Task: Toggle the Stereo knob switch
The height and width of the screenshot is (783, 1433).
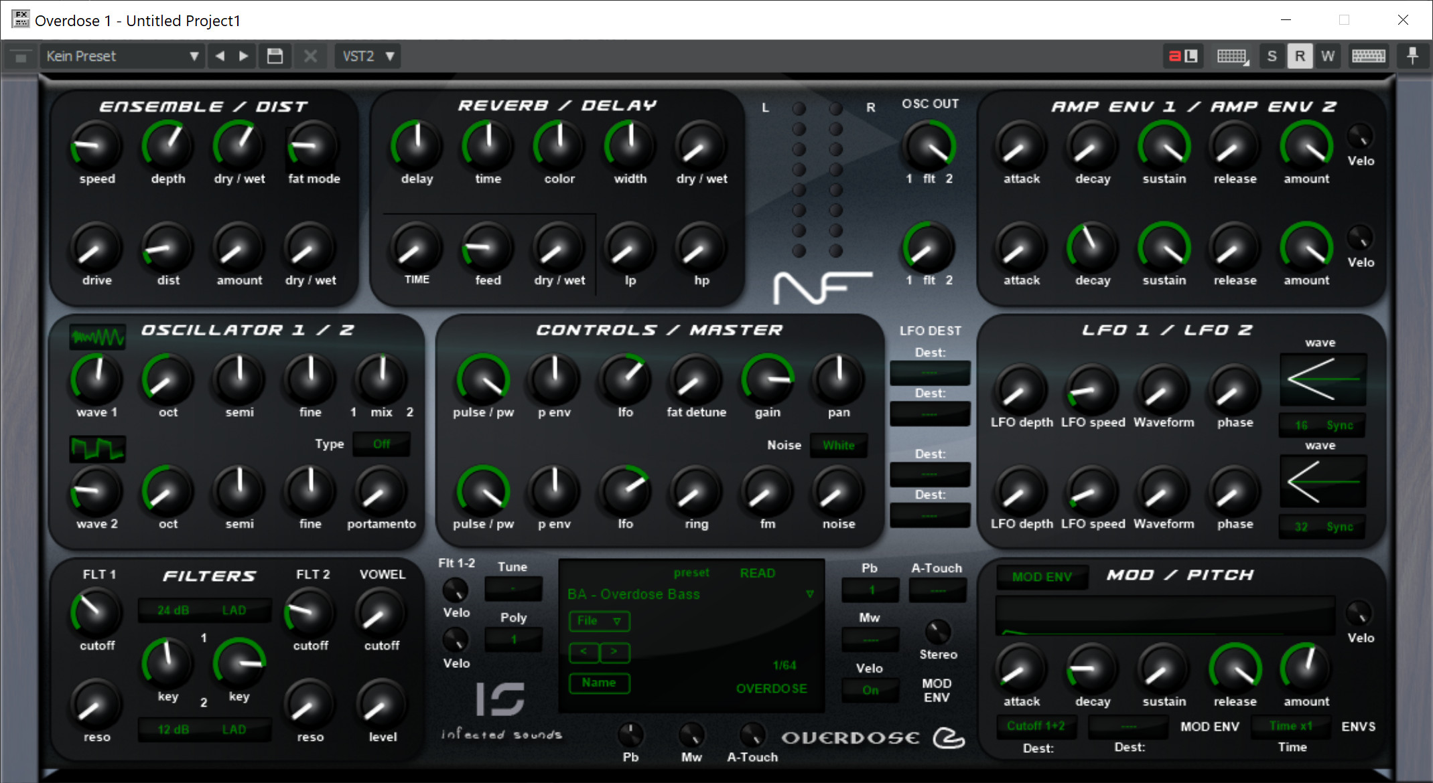Action: [x=937, y=631]
